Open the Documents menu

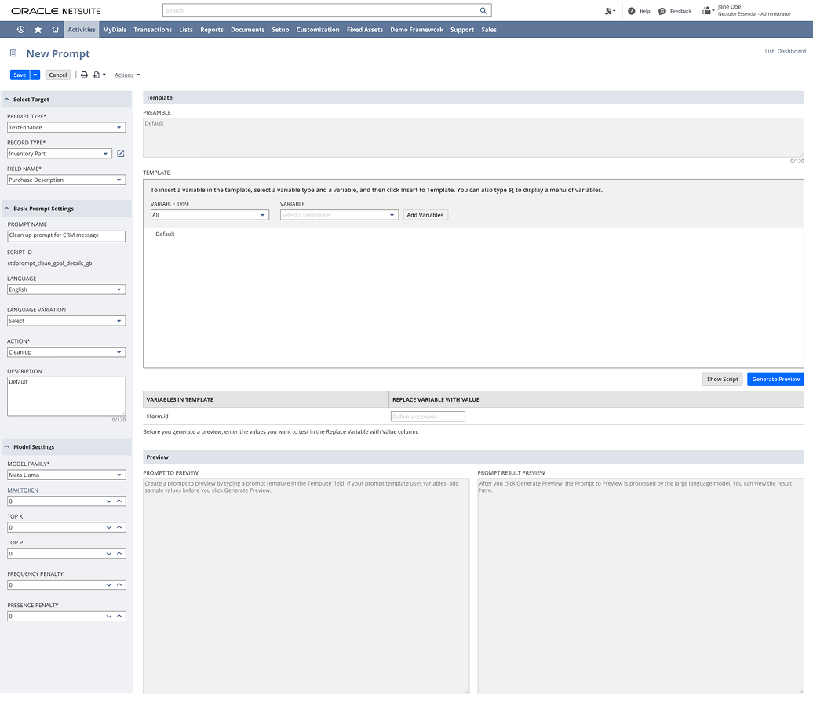point(247,30)
